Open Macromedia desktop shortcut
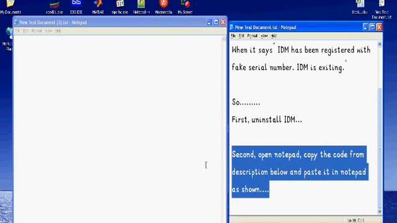The width and height of the screenshot is (397, 223). click(164, 7)
